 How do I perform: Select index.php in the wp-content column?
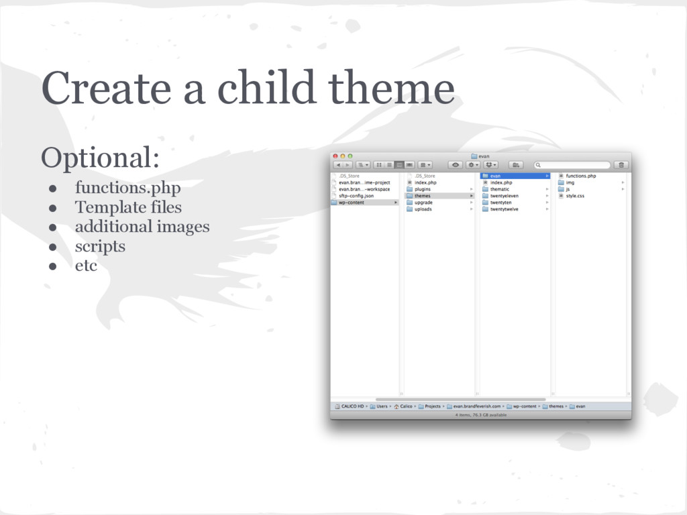click(440, 182)
